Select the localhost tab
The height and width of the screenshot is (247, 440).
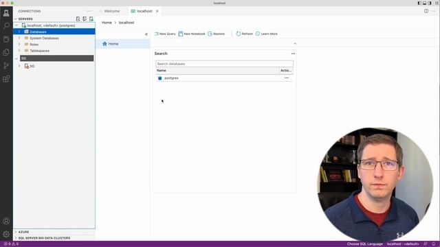[145, 11]
